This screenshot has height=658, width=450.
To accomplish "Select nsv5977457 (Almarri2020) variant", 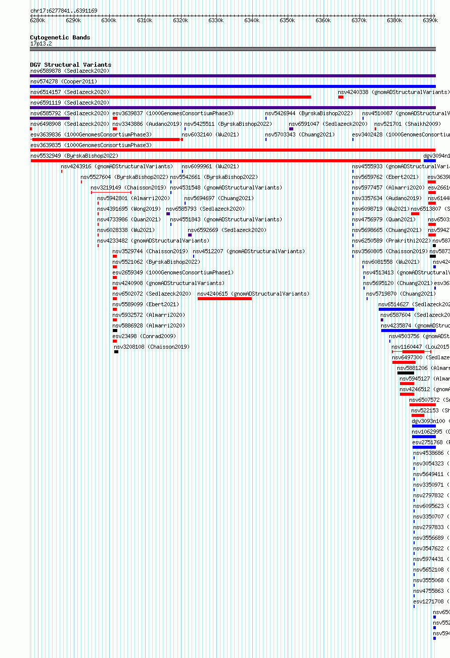I will coord(389,187).
